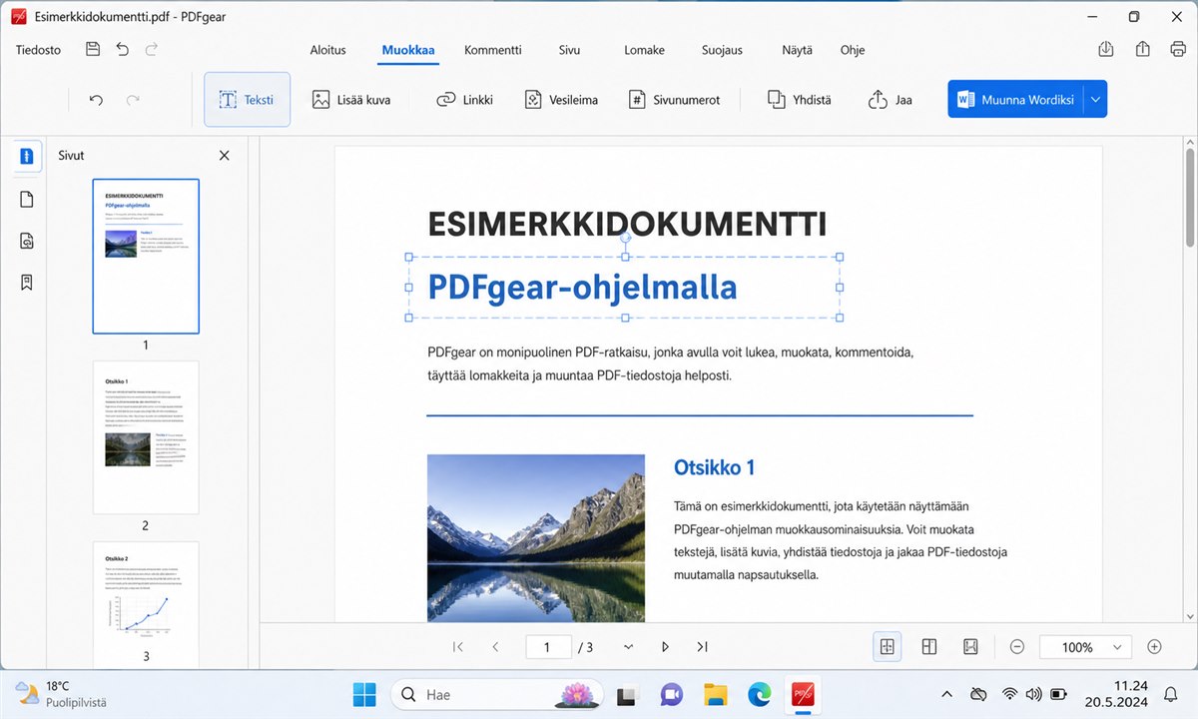Open the Windows Start button
Image resolution: width=1198 pixels, height=719 pixels.
coord(364,694)
